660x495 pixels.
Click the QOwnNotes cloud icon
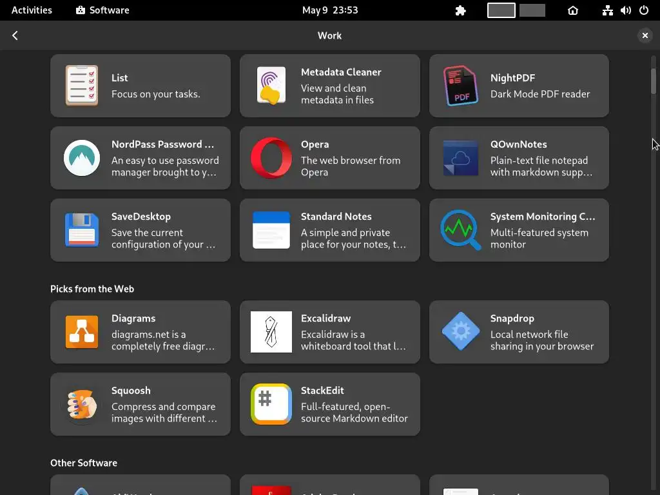click(x=460, y=158)
